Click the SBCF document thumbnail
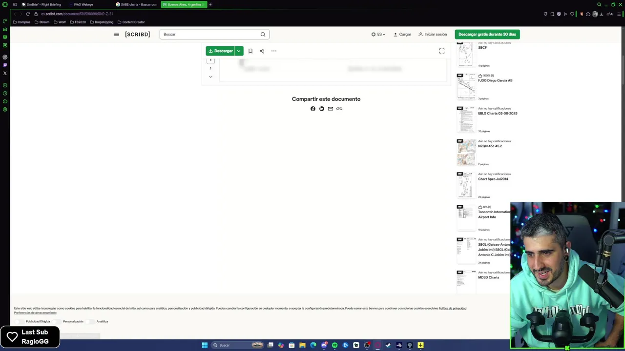The height and width of the screenshot is (351, 625). [x=466, y=54]
